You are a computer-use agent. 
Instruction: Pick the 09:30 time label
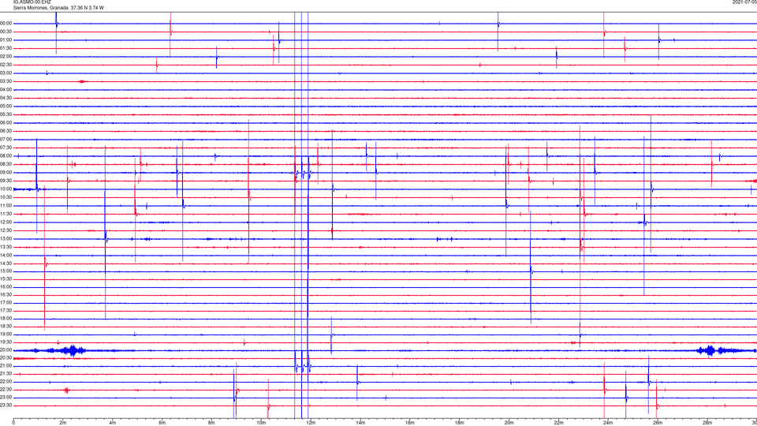point(6,181)
